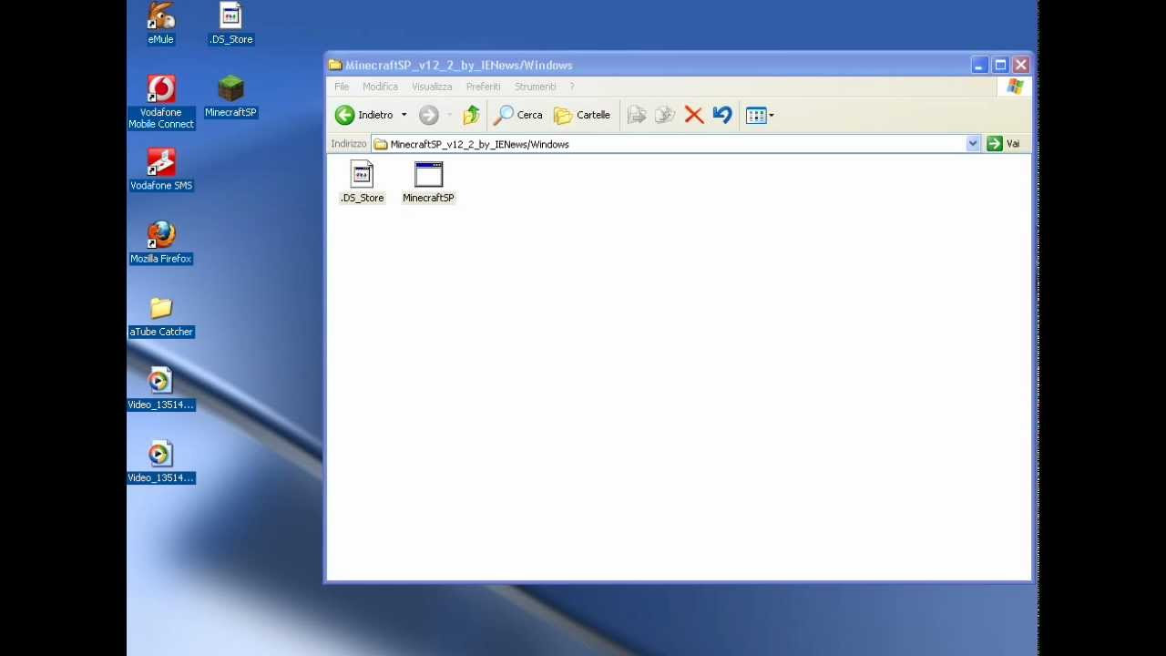Open the File menu

342,87
